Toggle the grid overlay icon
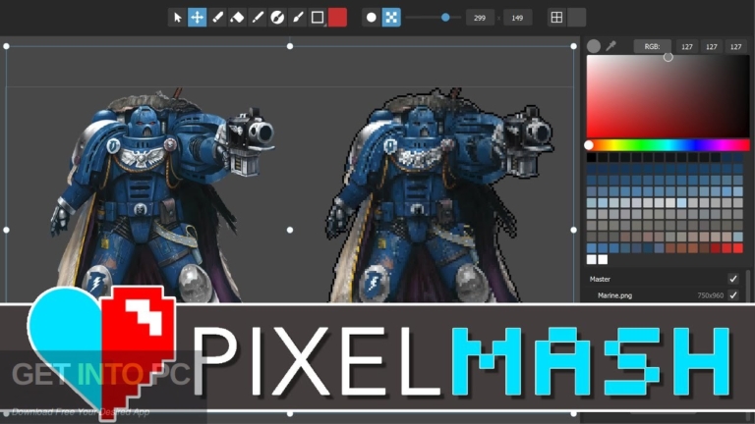Screen dimensions: 755x424 556,18
